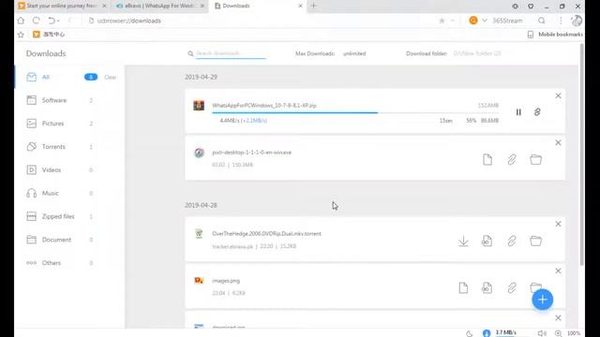600x337 pixels.
Task: Remove the WhatsAppForPCWindows download entry
Action: (559, 95)
